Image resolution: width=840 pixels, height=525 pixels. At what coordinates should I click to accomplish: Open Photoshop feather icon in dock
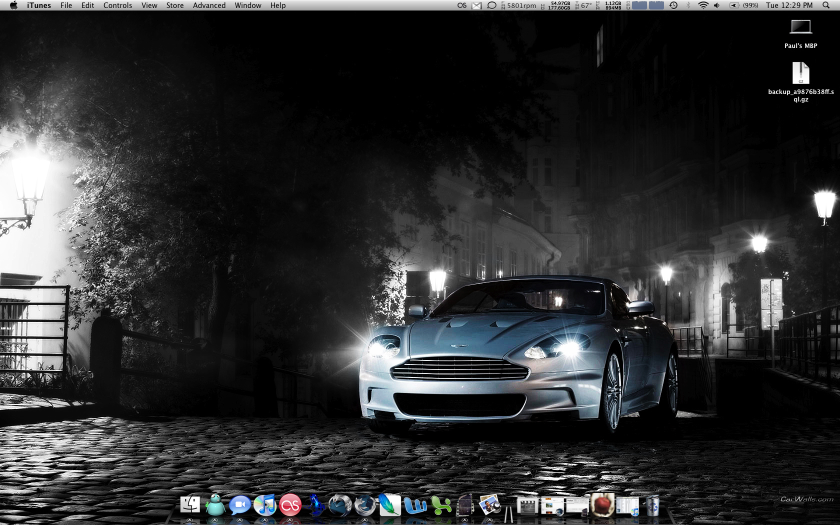pyautogui.click(x=390, y=505)
